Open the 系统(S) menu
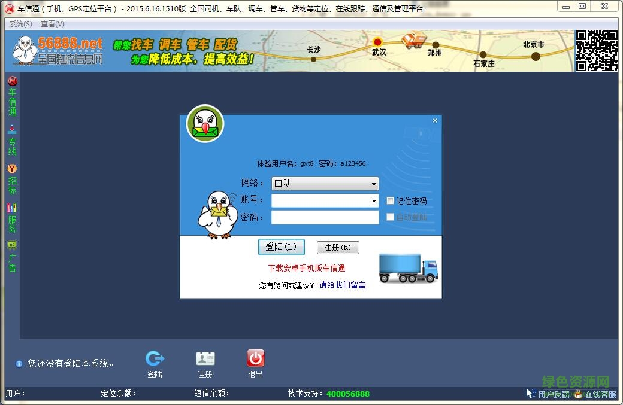This screenshot has width=623, height=405. 19,23
